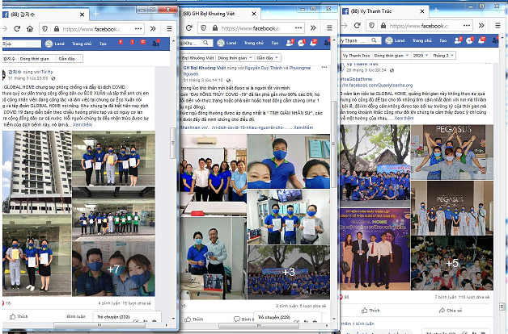Screen dimensions: 508x334
Task: Open Trò chuyện chat bar in left window
Action: tap(127, 317)
